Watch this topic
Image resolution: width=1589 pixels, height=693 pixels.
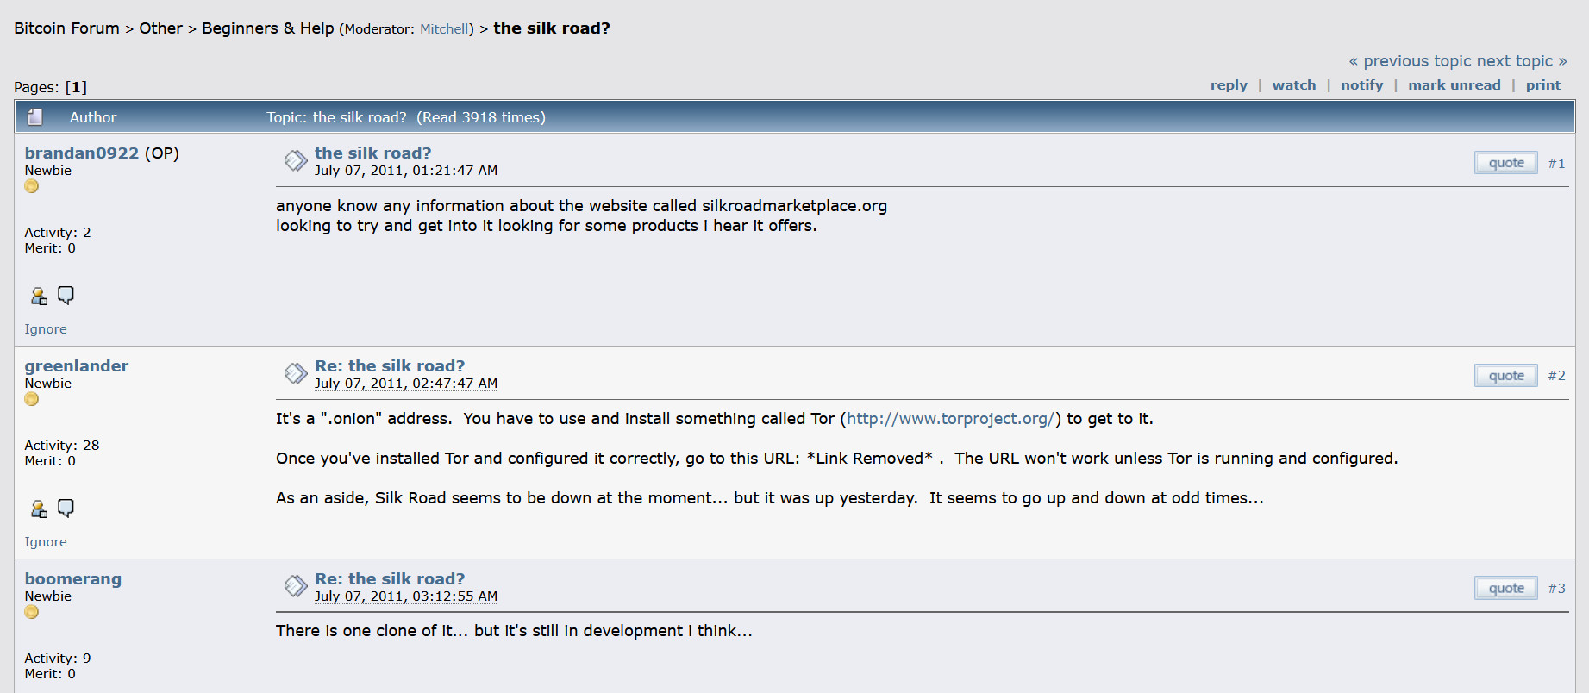(1294, 84)
